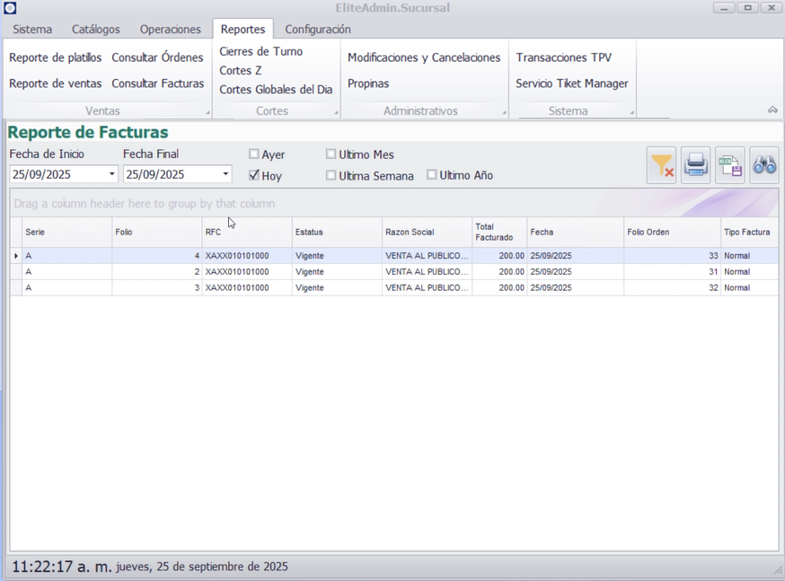
Task: Open Consultar Órdenes
Action: [157, 57]
